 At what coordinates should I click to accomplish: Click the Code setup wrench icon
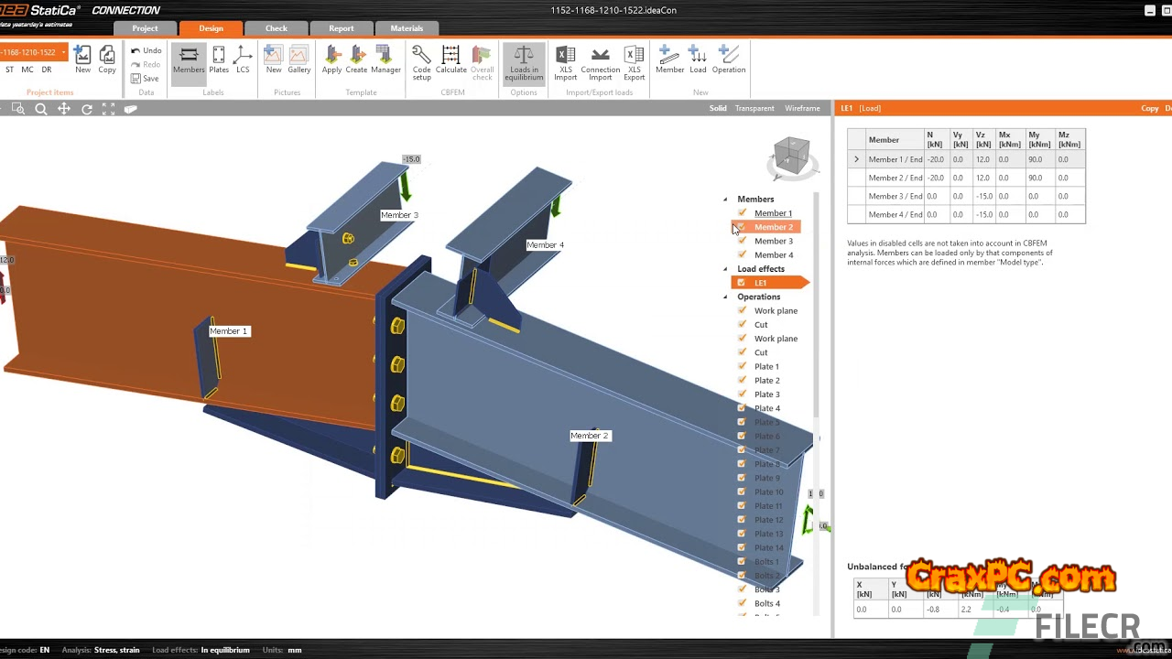[421, 60]
